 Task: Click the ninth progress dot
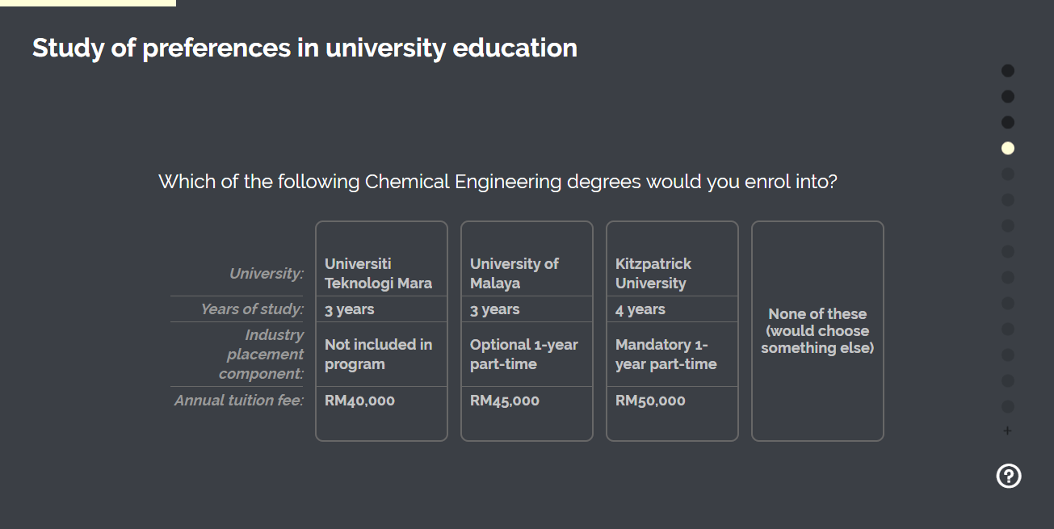click(1008, 278)
